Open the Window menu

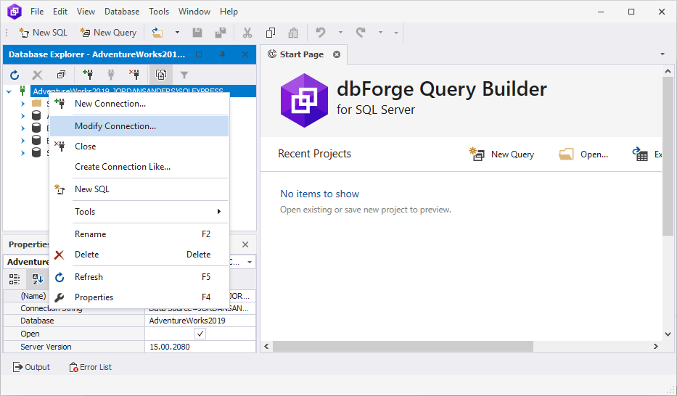194,12
